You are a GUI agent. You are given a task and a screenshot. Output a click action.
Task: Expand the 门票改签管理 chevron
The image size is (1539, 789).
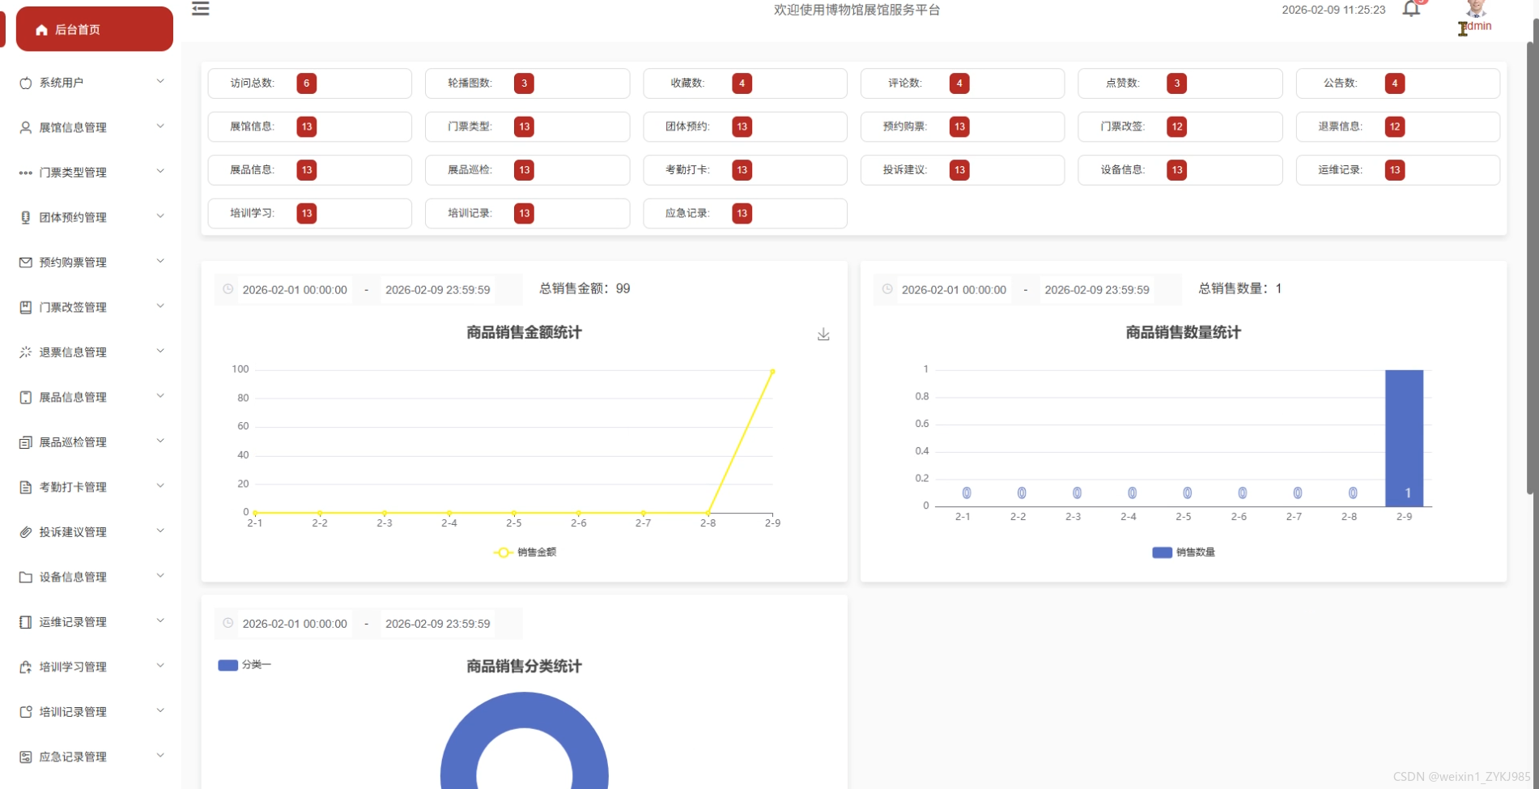pos(160,306)
